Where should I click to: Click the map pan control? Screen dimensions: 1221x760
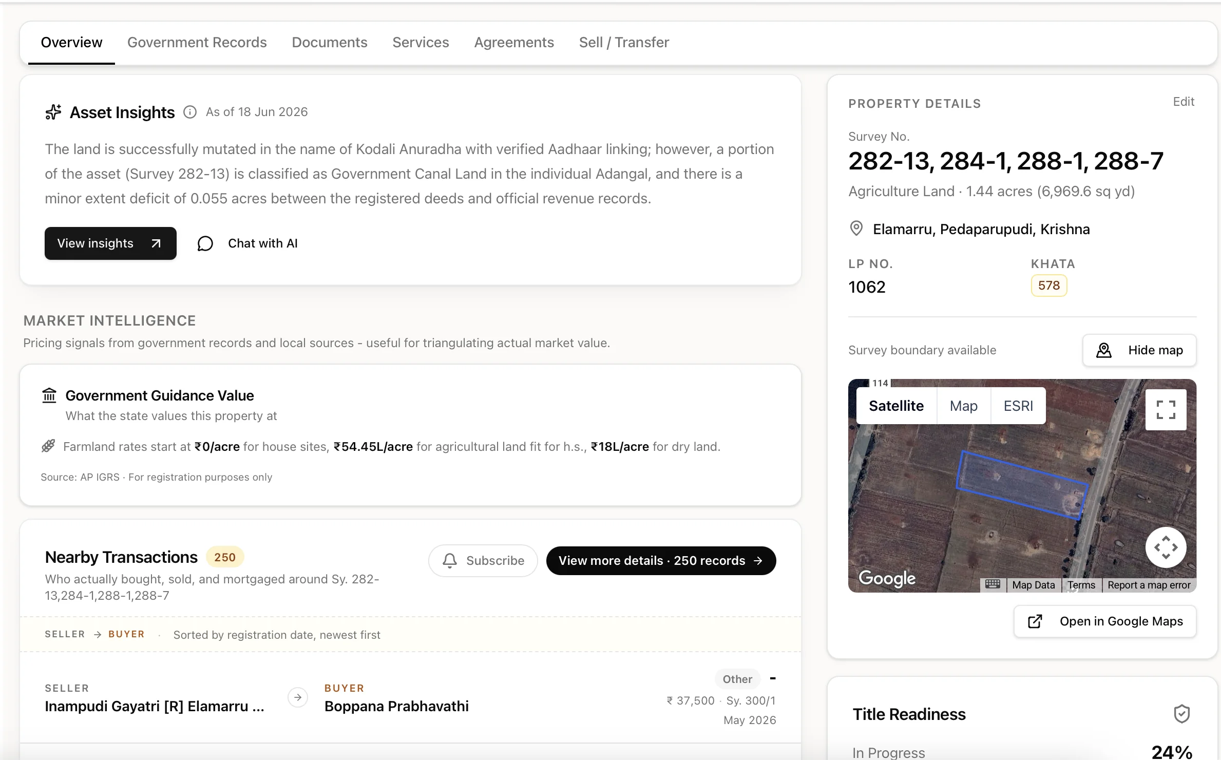click(x=1166, y=547)
